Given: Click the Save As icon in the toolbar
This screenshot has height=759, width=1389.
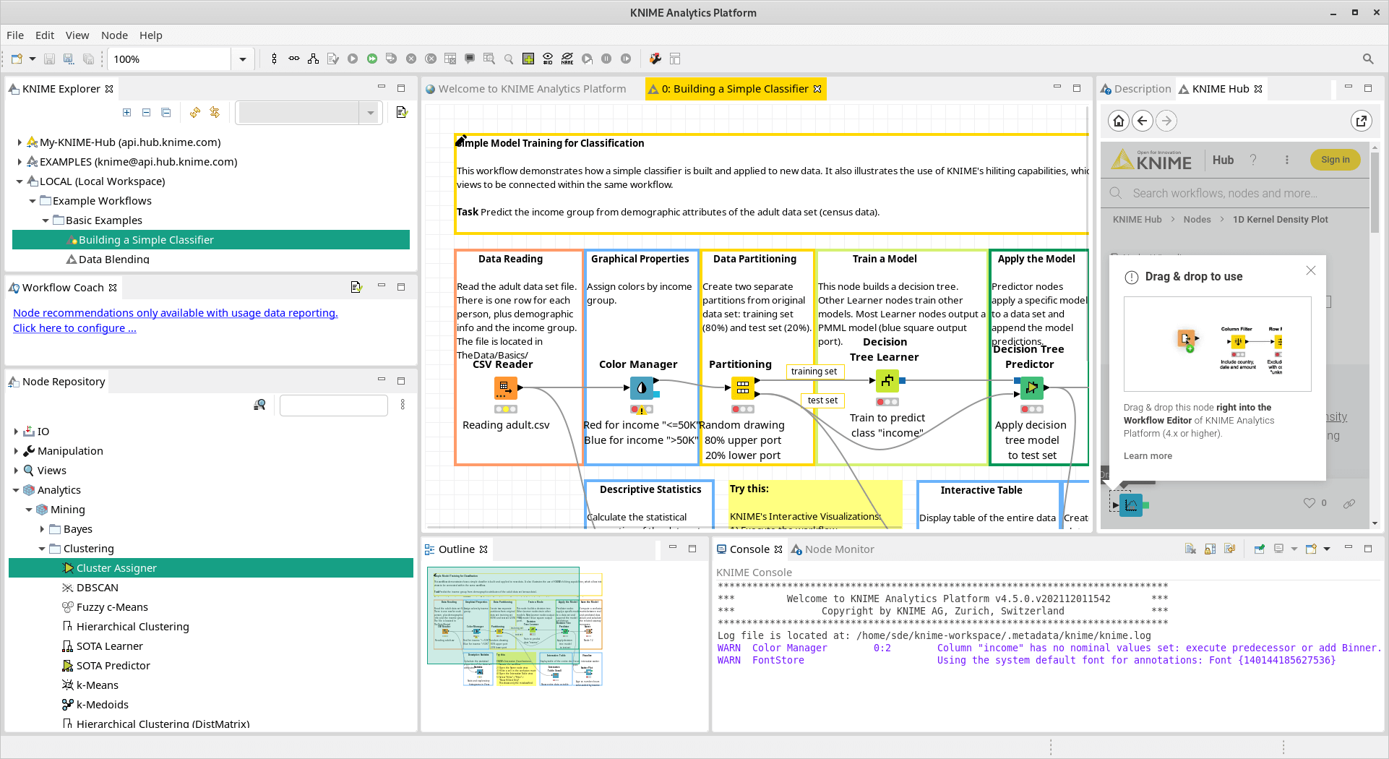Looking at the screenshot, I should pos(69,59).
